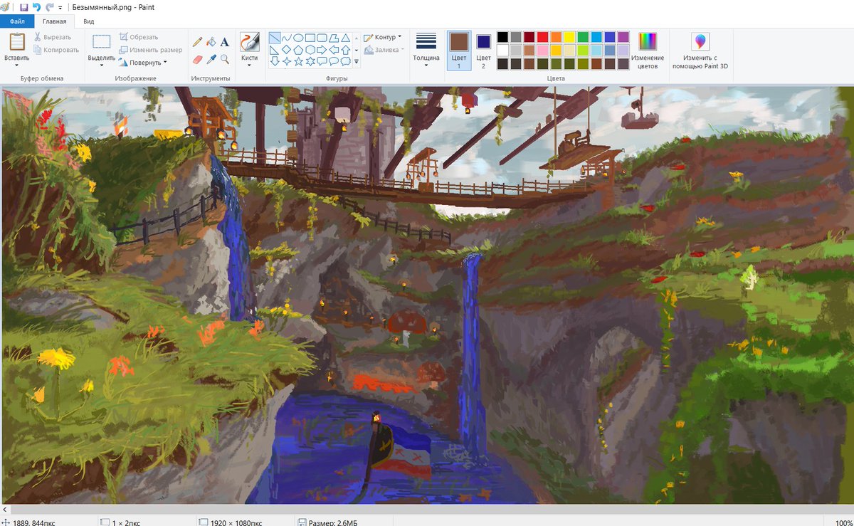The height and width of the screenshot is (526, 854).
Task: Pick the yellow color swatch
Action: [569, 37]
